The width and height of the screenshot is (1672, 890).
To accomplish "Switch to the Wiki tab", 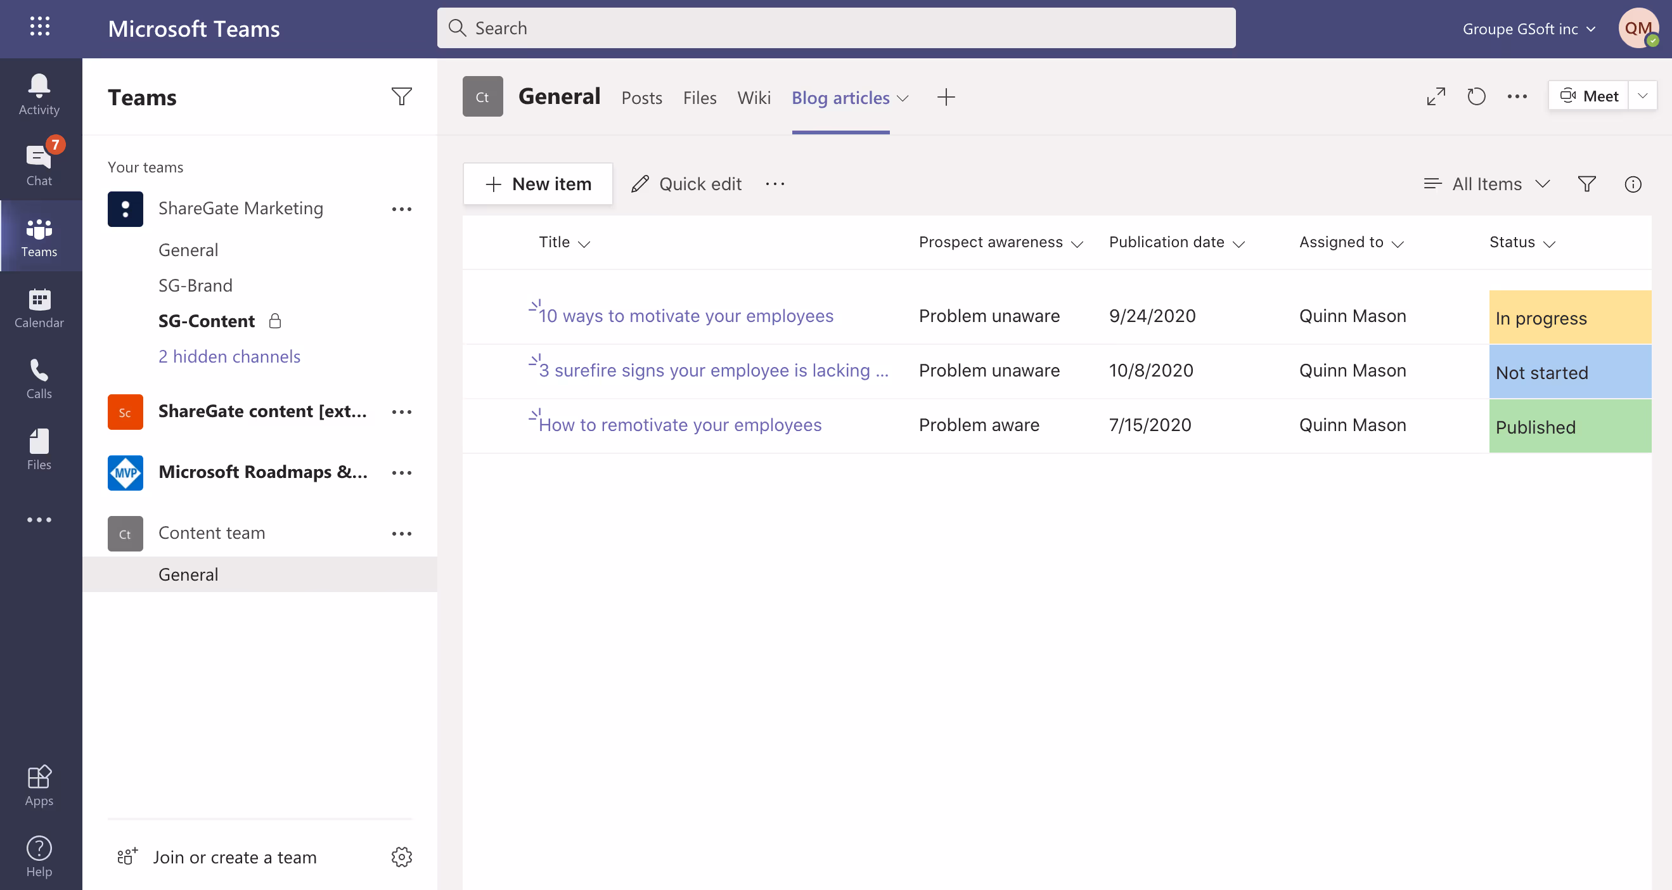I will tap(754, 98).
